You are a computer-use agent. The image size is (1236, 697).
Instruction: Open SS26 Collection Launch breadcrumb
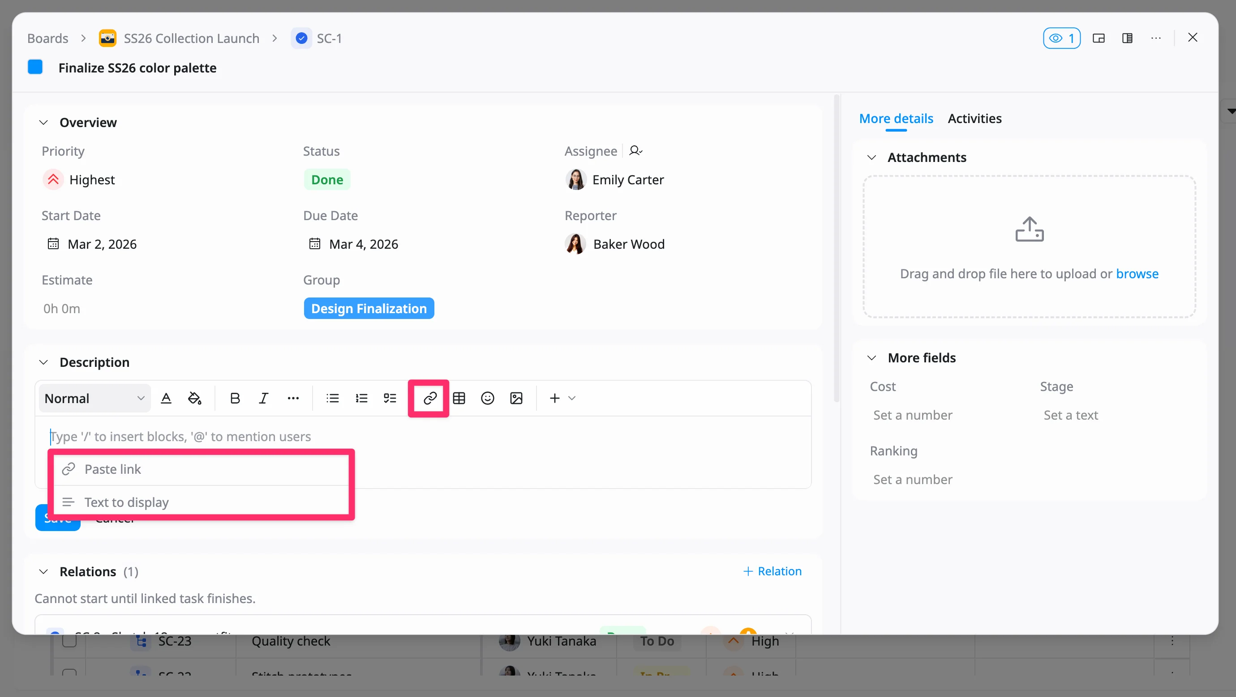pyautogui.click(x=192, y=38)
